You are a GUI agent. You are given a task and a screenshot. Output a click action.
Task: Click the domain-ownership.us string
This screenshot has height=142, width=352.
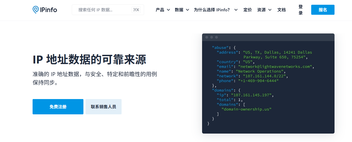[246, 109]
